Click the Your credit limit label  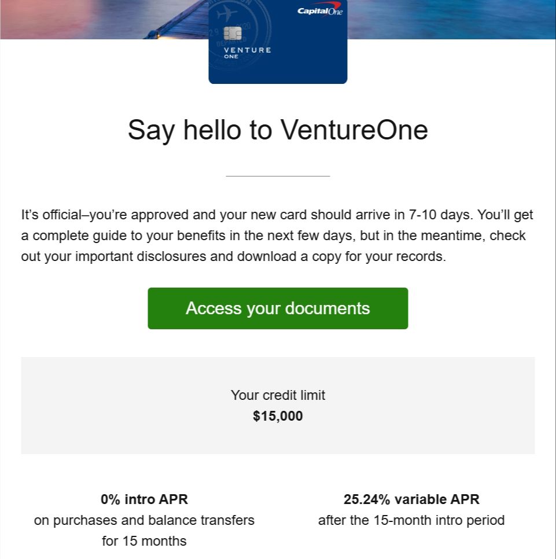pos(278,395)
